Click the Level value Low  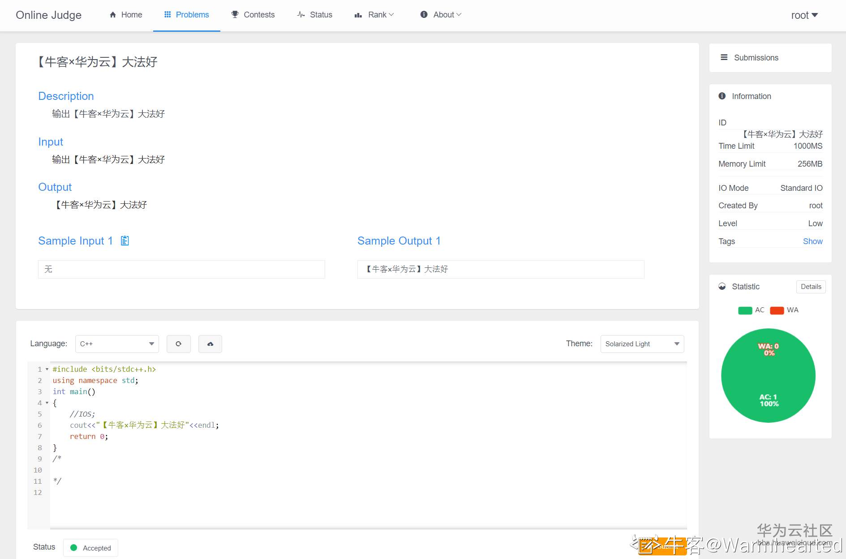click(x=815, y=224)
